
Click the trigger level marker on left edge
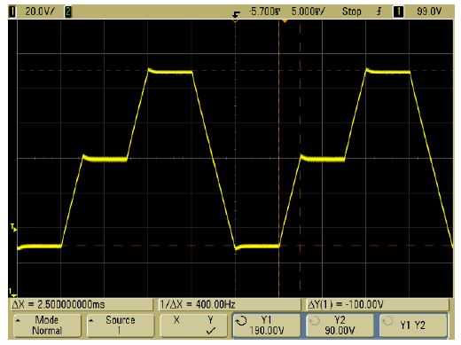pos(13,228)
